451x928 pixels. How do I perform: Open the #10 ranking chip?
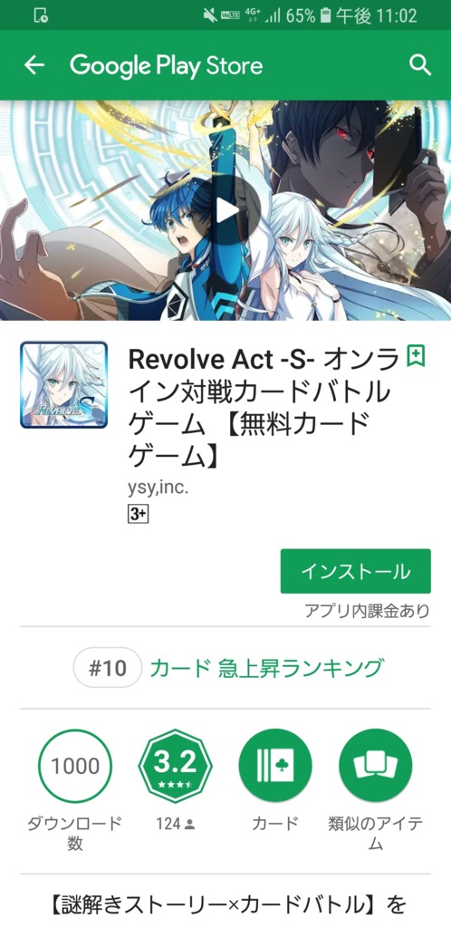pos(108,668)
